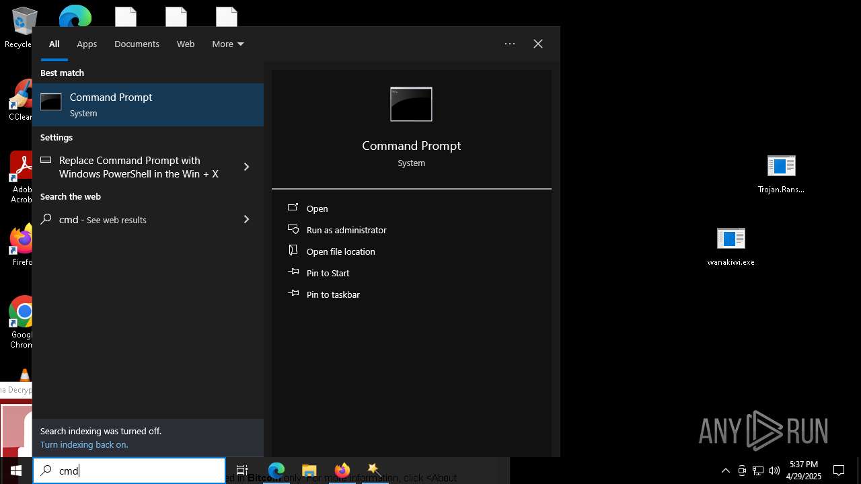Switch to the Web search tab
The width and height of the screenshot is (861, 484).
point(186,44)
